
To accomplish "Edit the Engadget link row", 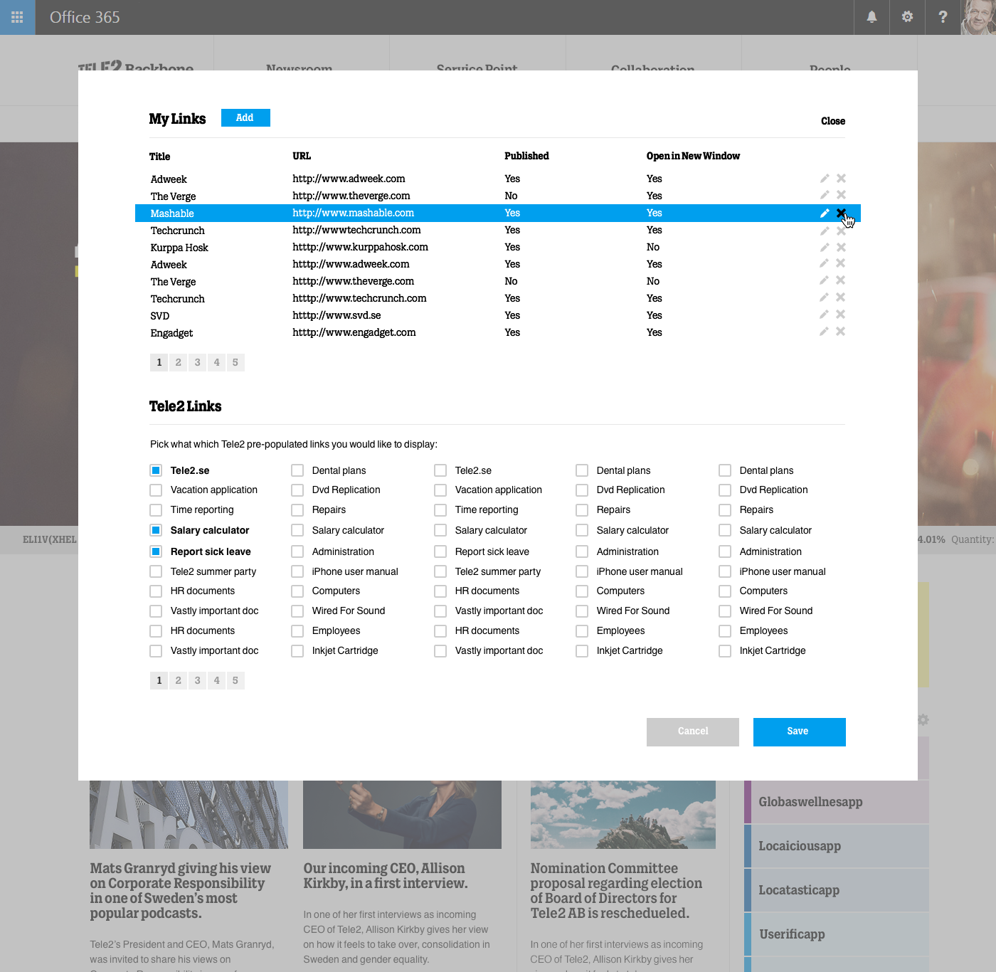I will (x=825, y=332).
